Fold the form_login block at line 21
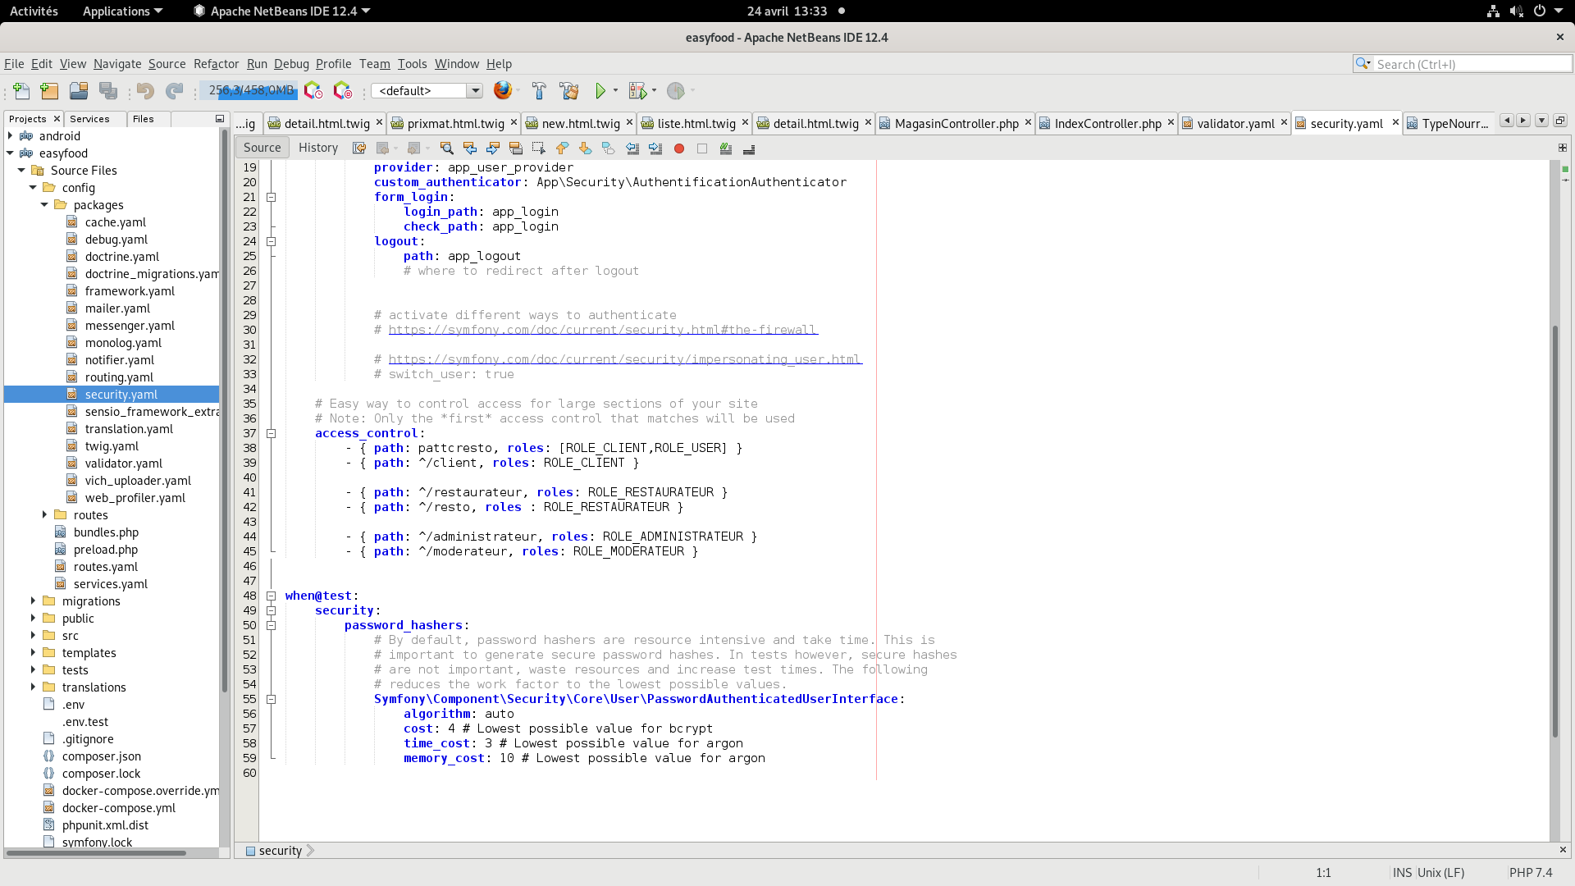Screen dimensions: 1575x886 (x=272, y=197)
